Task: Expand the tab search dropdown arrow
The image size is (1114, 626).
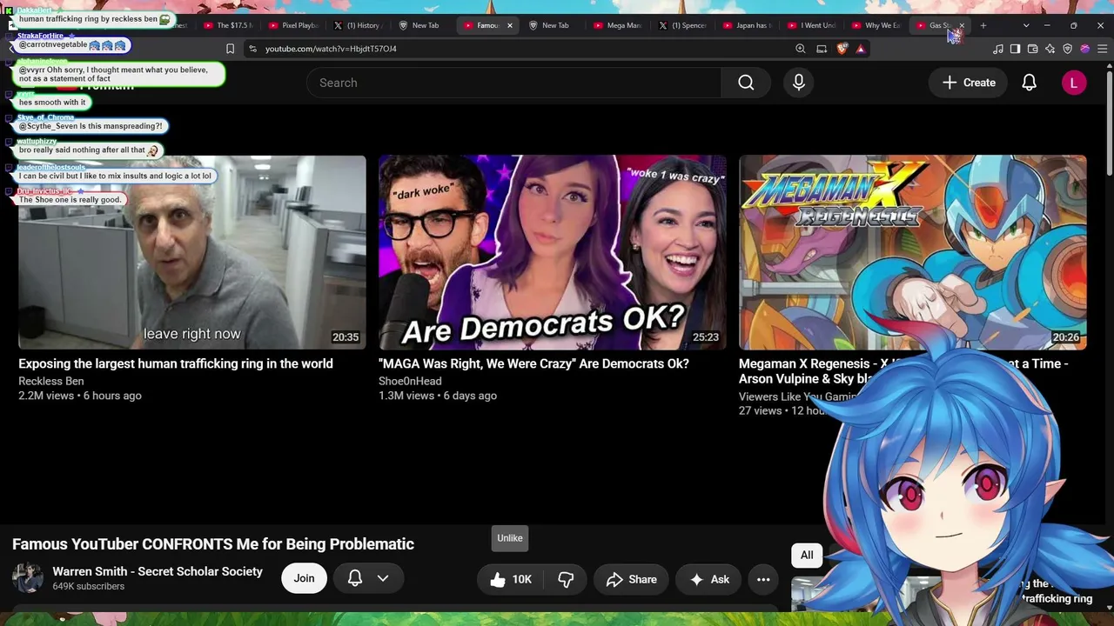Action: click(x=1026, y=25)
